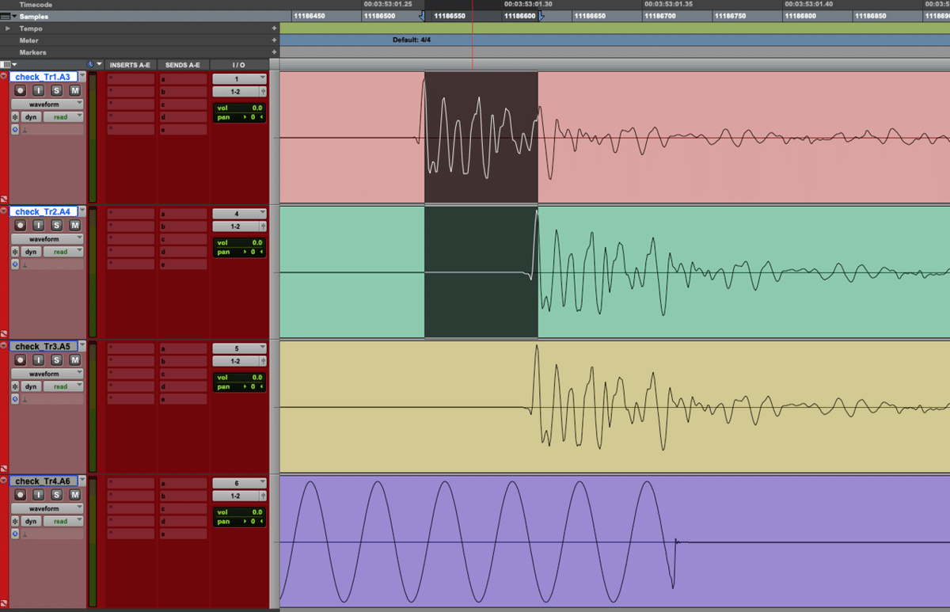Select the Samples ruler label

pos(33,17)
